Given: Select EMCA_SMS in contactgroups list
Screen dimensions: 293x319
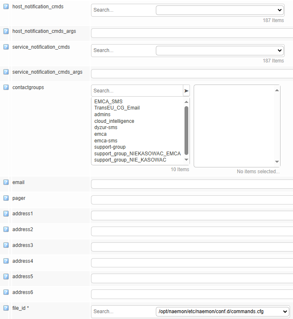Looking at the screenshot, I should [x=108, y=102].
